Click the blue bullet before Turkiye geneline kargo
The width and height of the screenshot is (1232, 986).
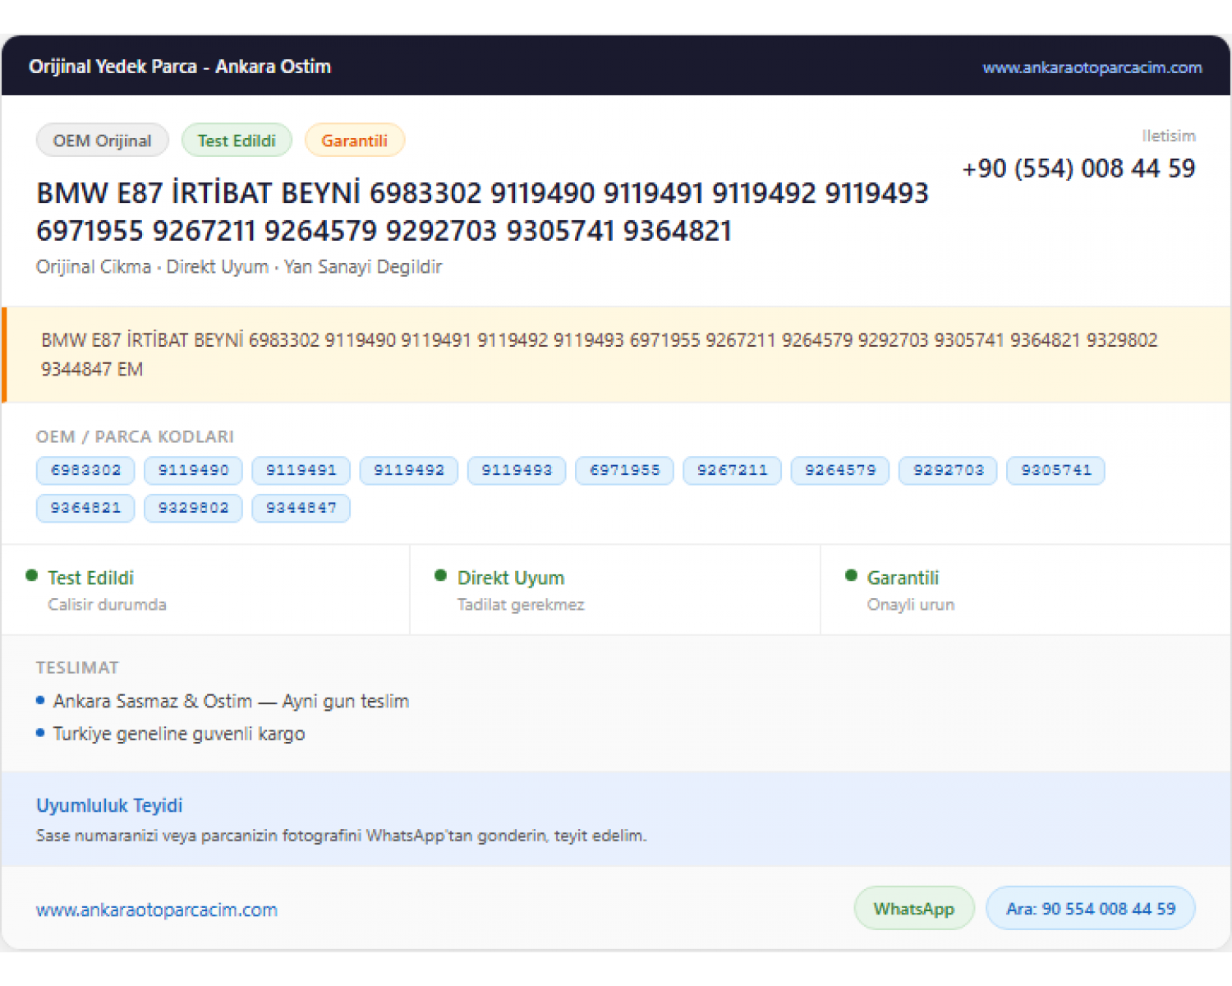40,732
